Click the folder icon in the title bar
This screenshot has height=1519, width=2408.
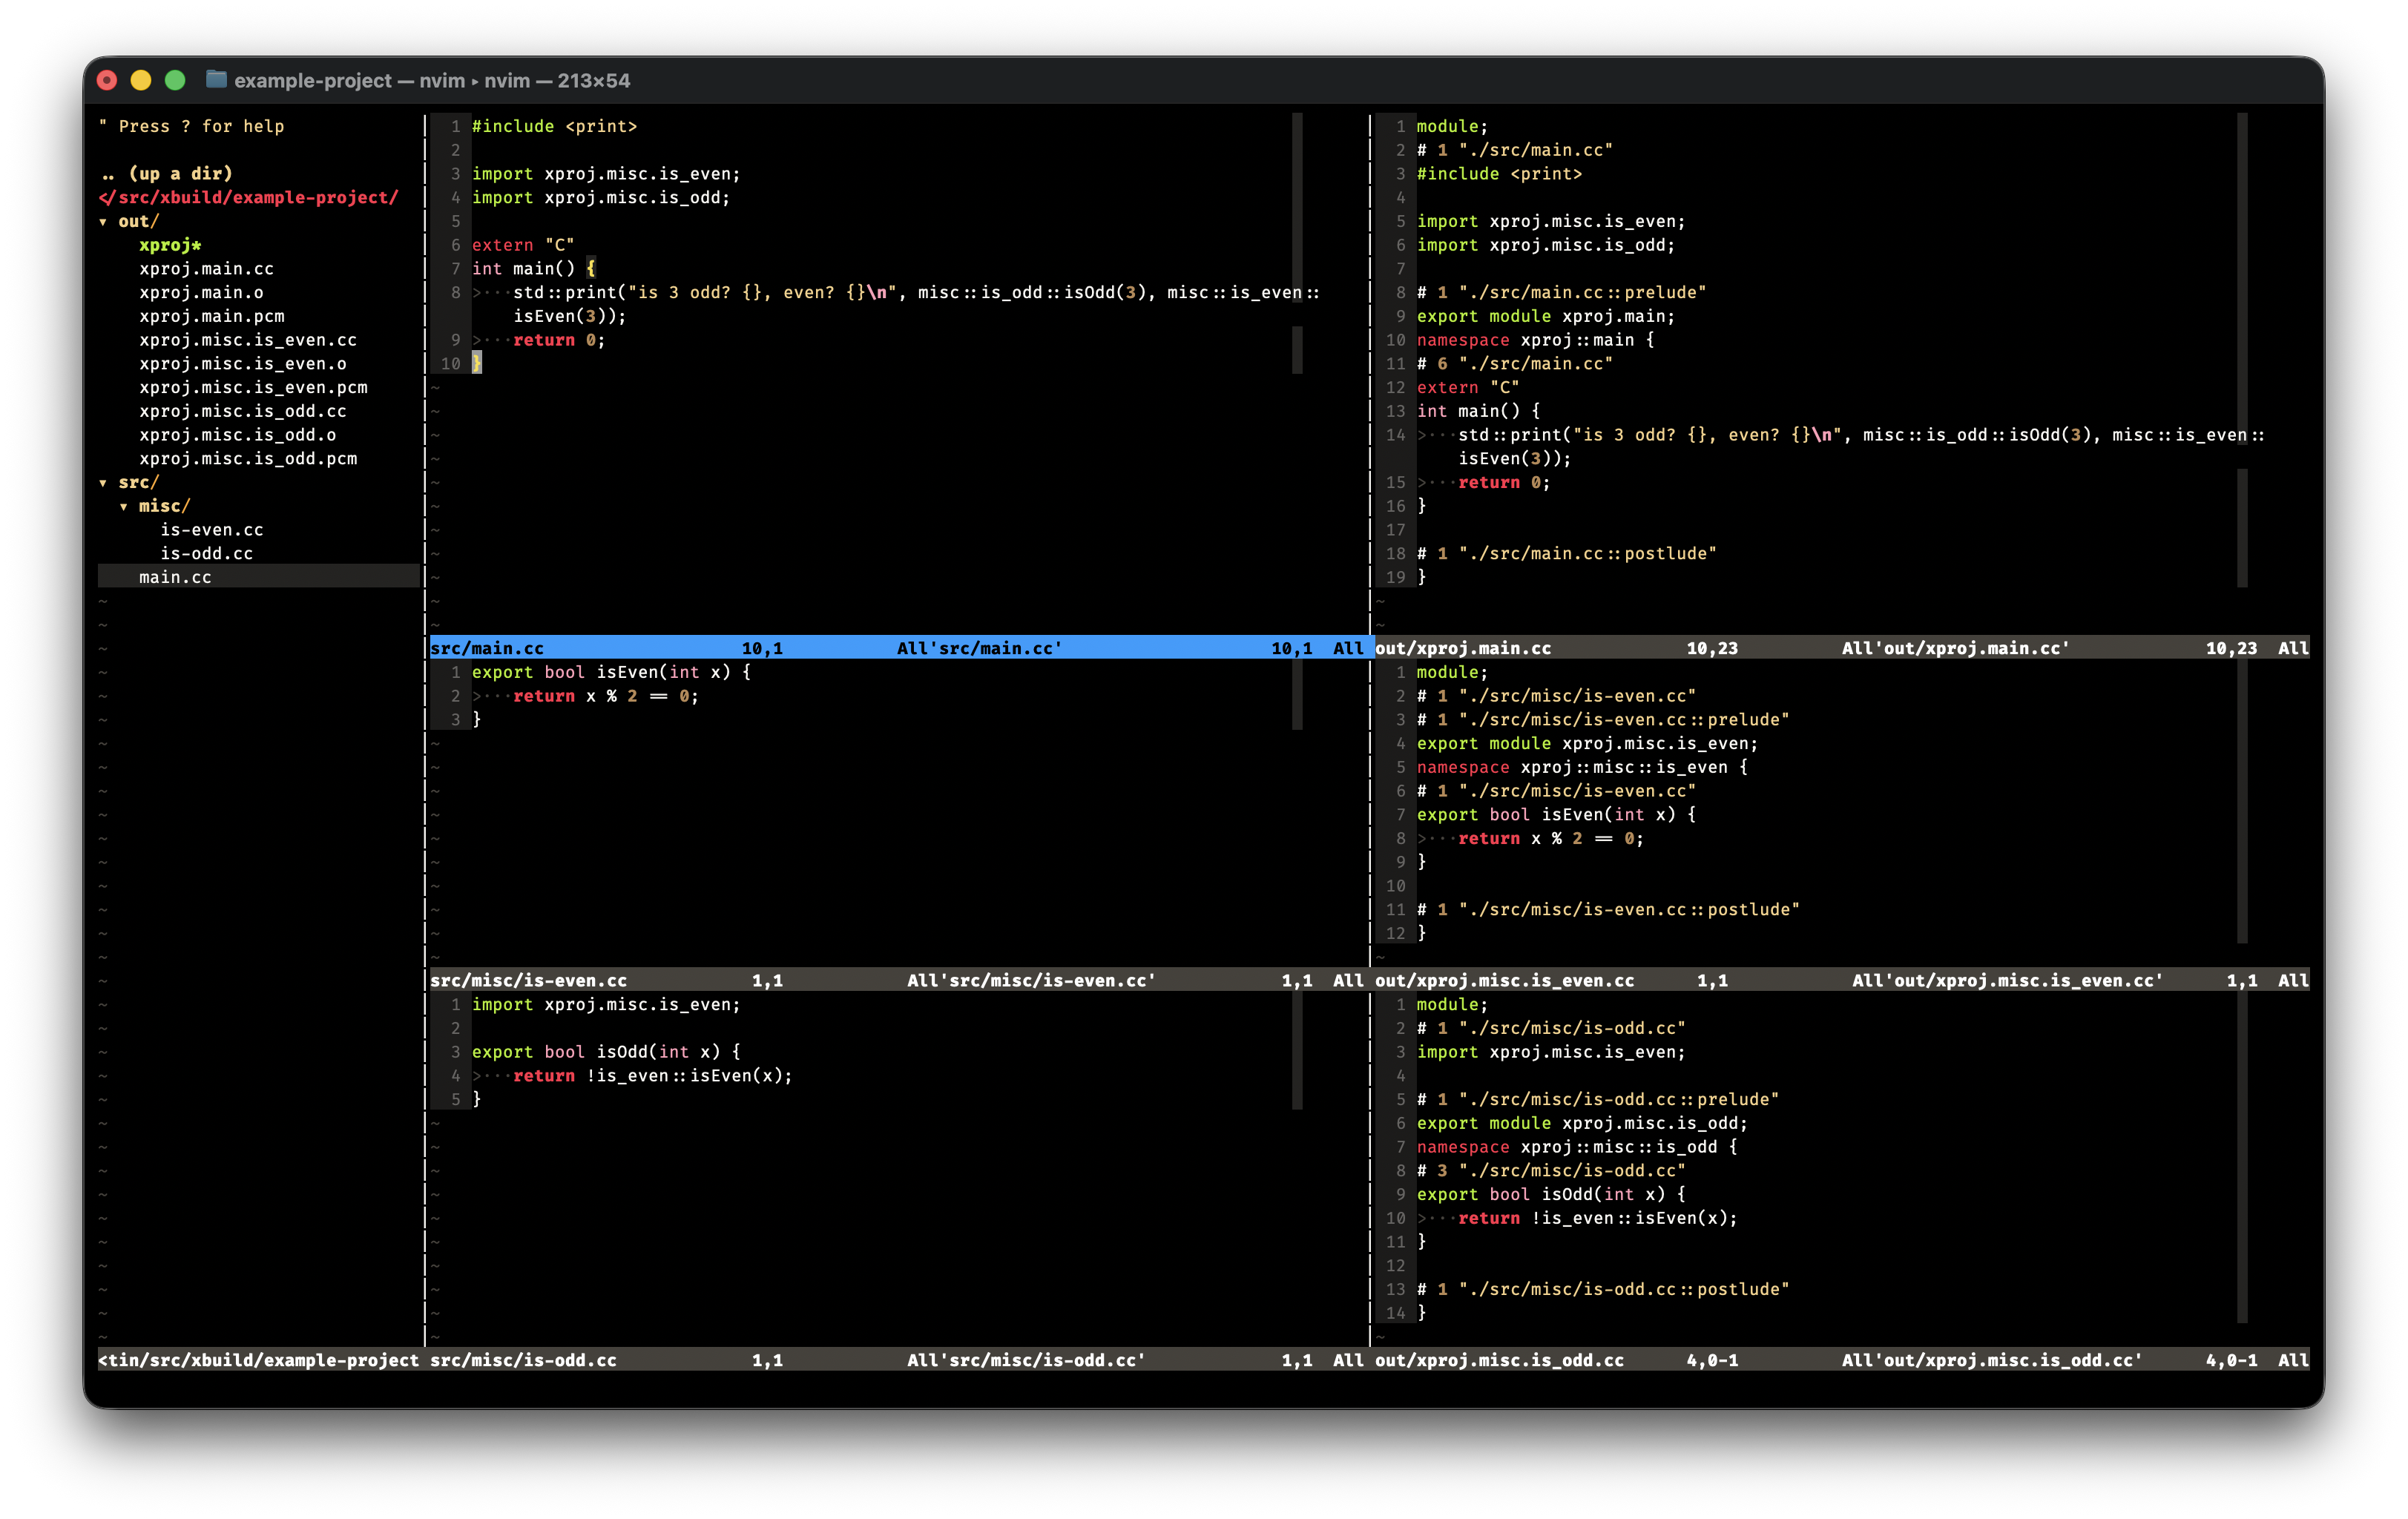[216, 80]
